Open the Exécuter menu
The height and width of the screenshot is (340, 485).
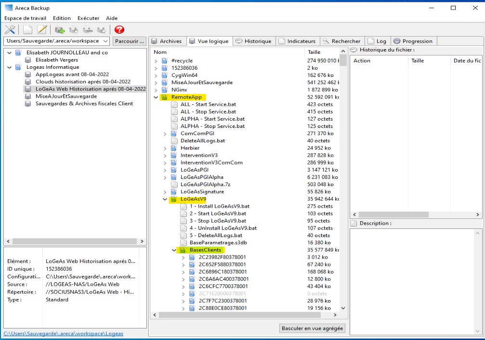(88, 18)
